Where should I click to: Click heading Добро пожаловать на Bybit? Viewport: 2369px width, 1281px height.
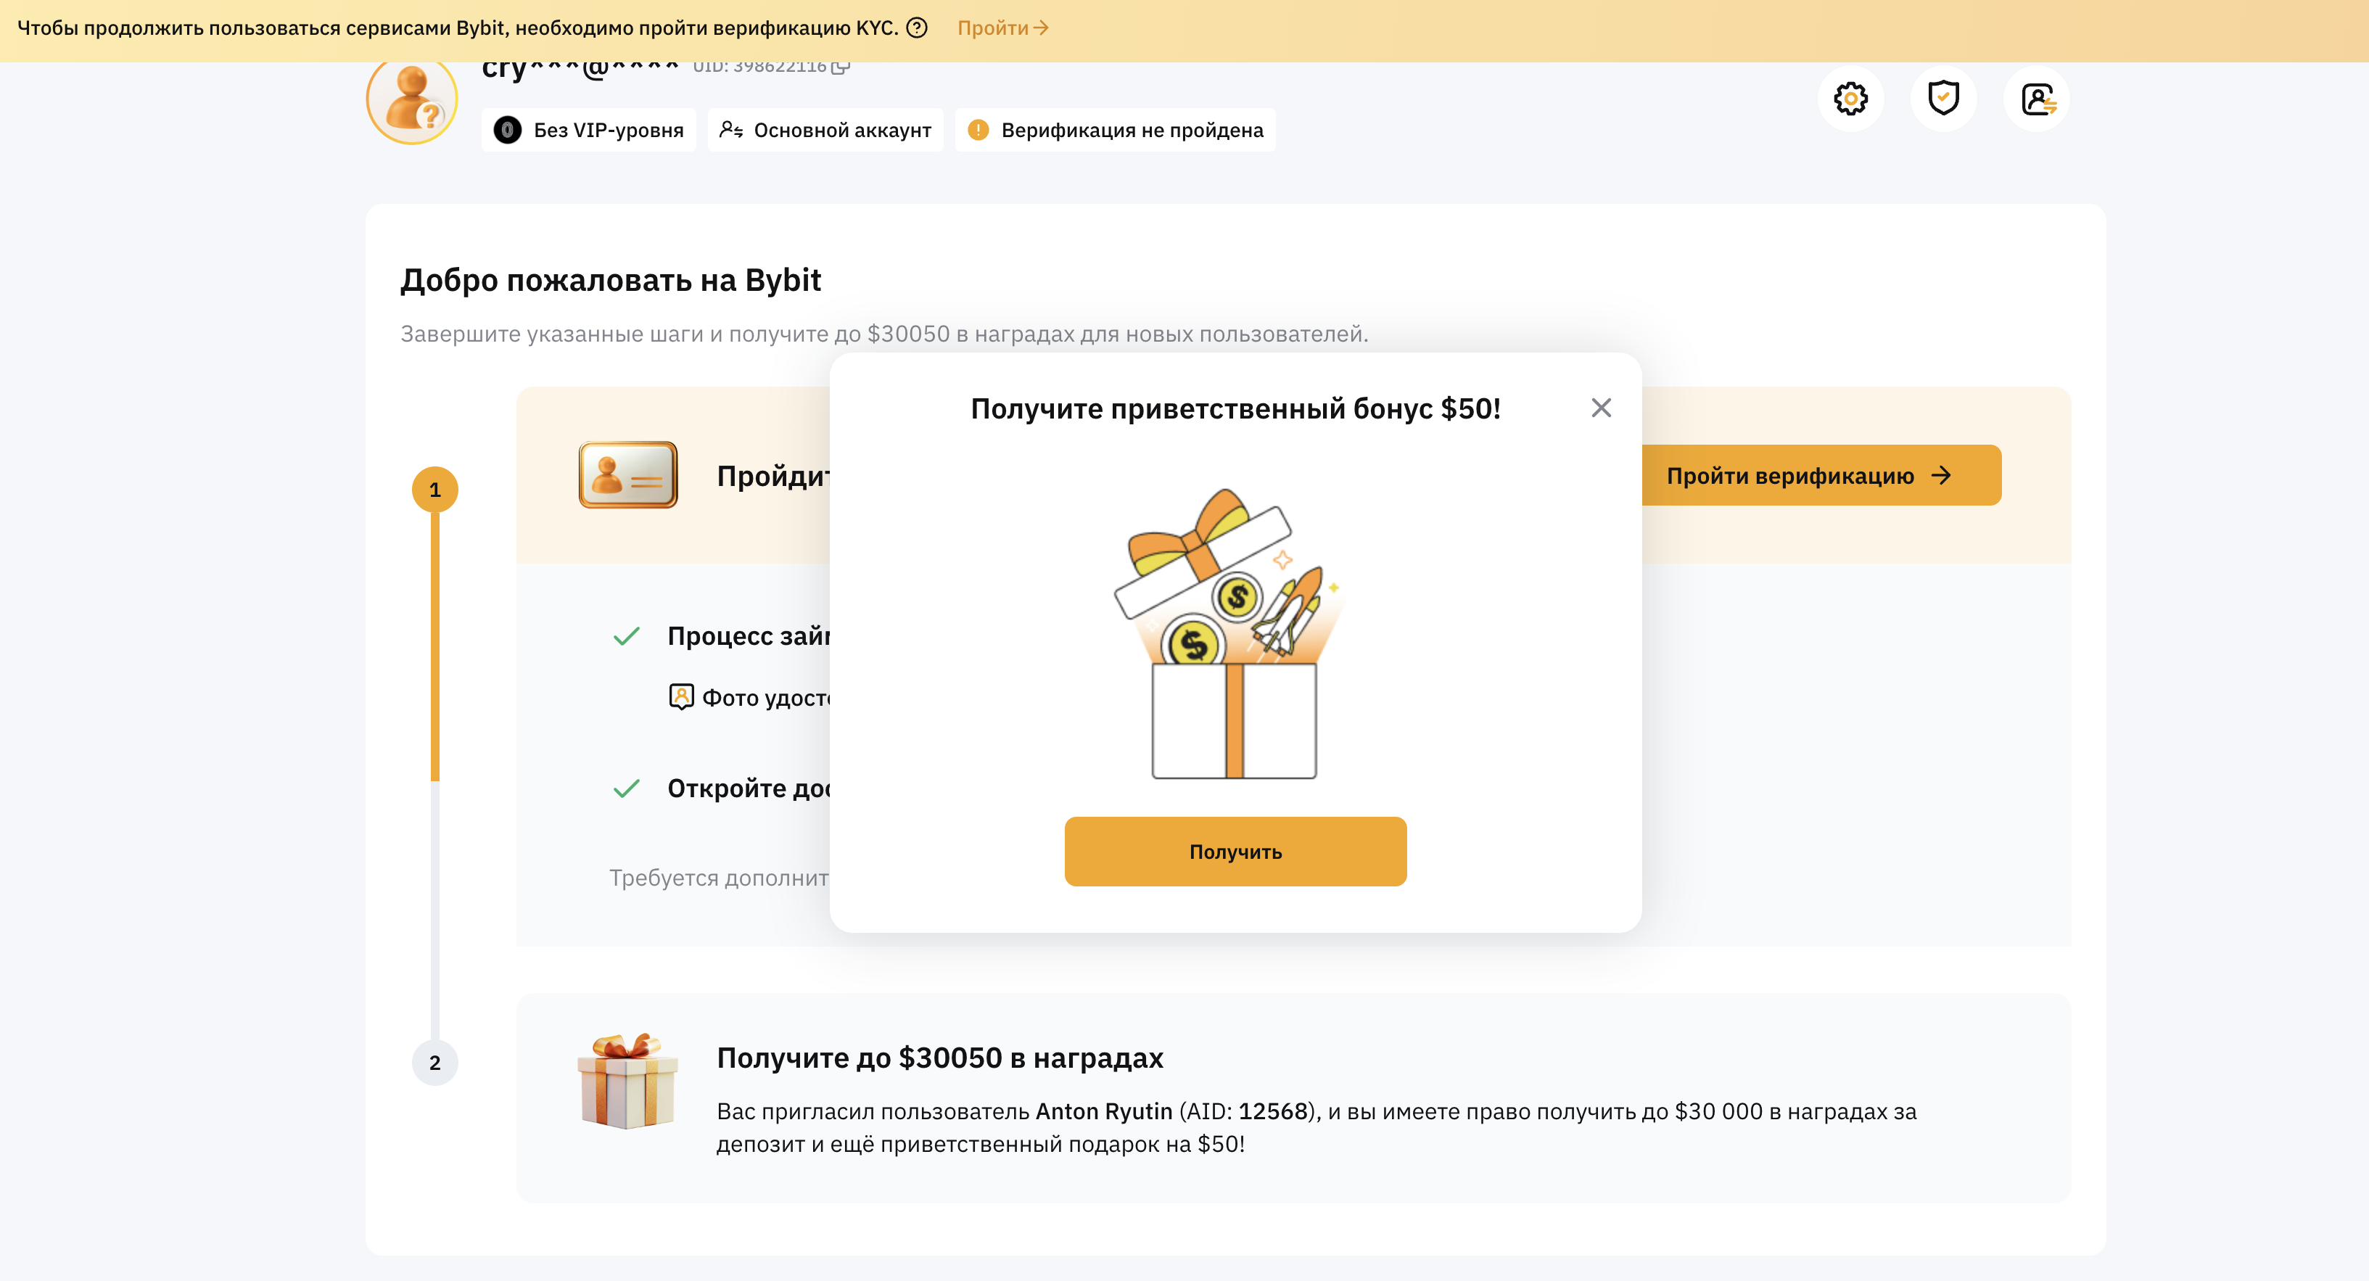(x=611, y=279)
